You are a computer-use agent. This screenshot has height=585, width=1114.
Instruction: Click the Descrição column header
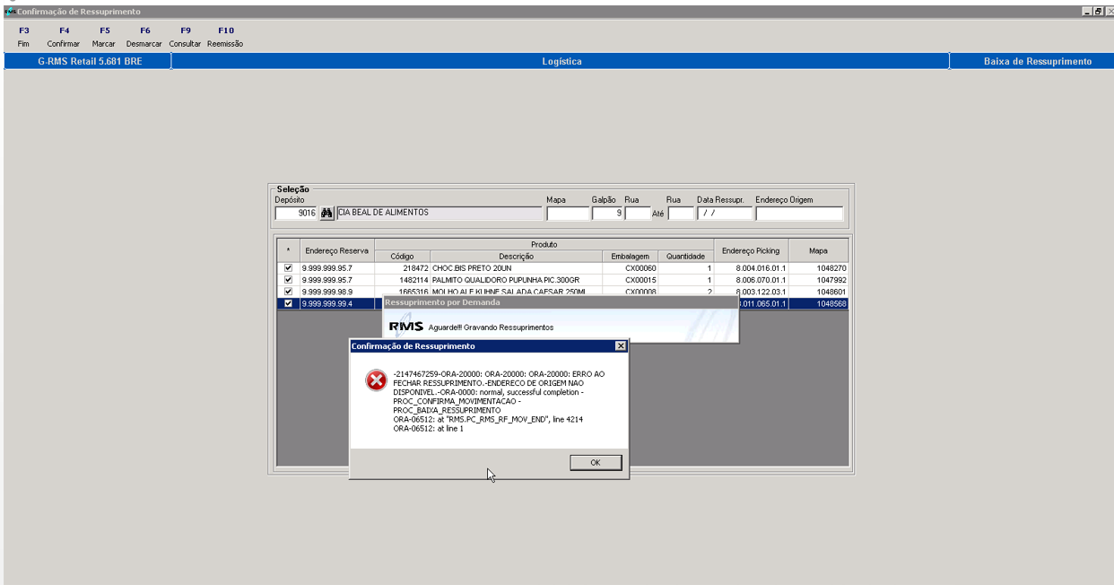coord(516,257)
